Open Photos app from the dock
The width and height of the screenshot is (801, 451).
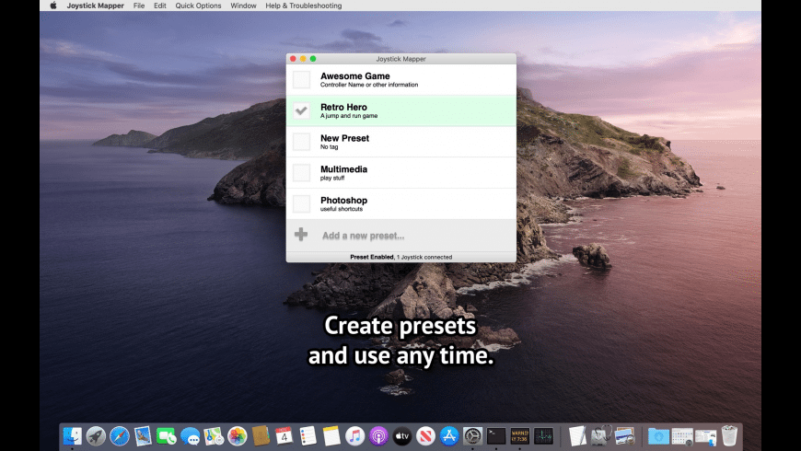click(238, 436)
